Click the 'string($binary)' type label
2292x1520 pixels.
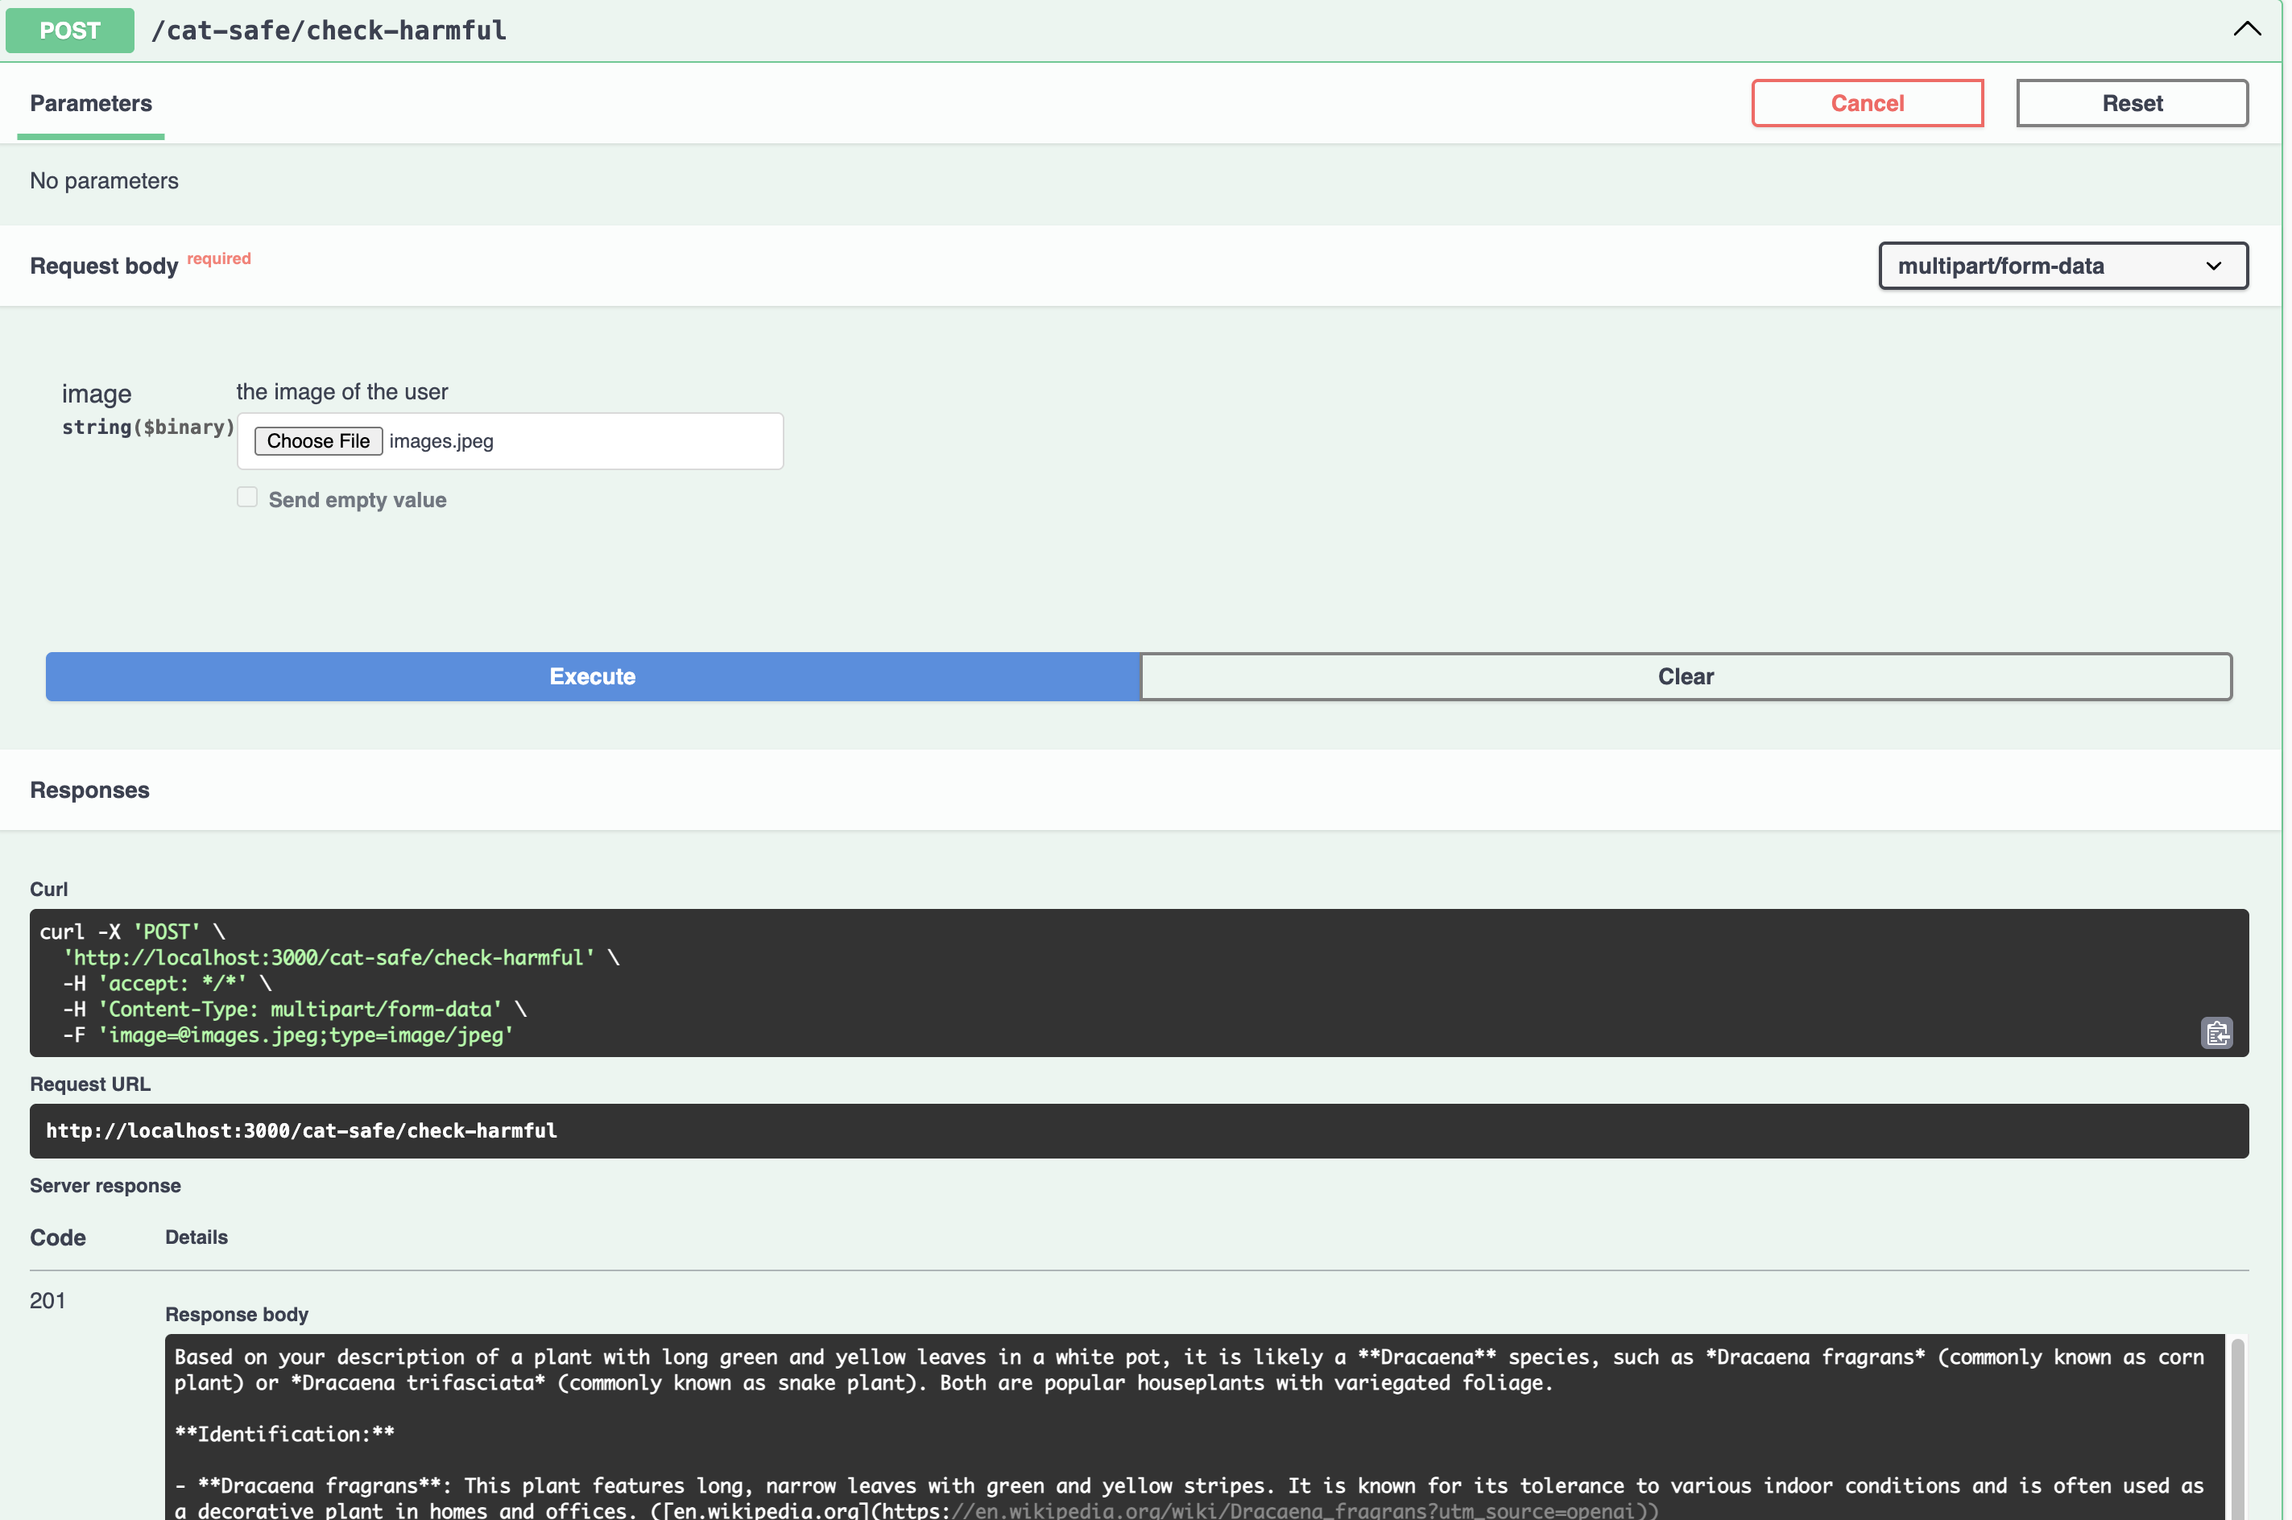click(148, 427)
